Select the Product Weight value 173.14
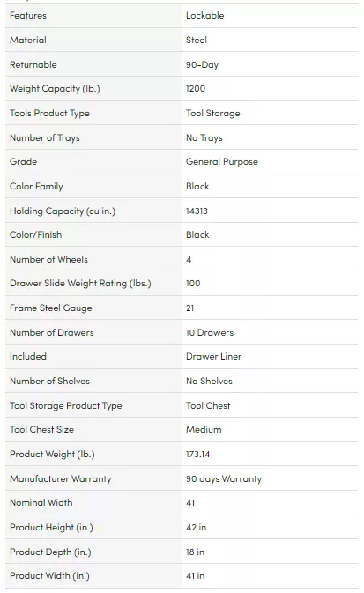 pyautogui.click(x=197, y=454)
